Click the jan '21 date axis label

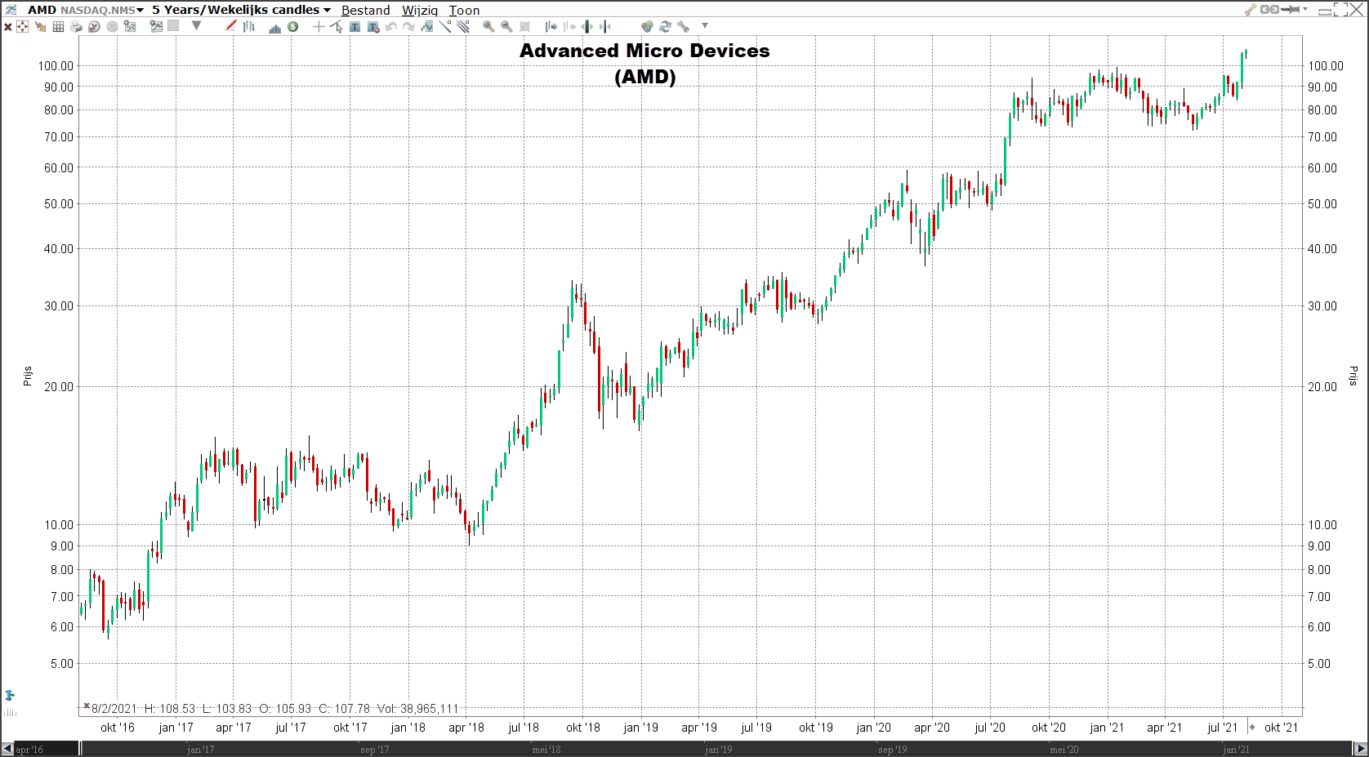(1107, 728)
